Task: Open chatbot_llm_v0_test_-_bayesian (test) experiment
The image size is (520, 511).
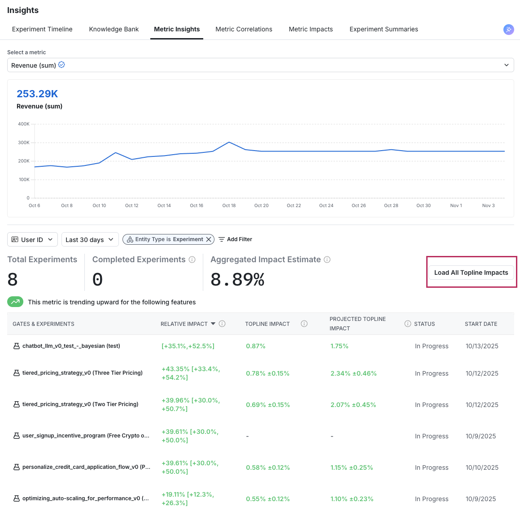Action: [x=71, y=346]
